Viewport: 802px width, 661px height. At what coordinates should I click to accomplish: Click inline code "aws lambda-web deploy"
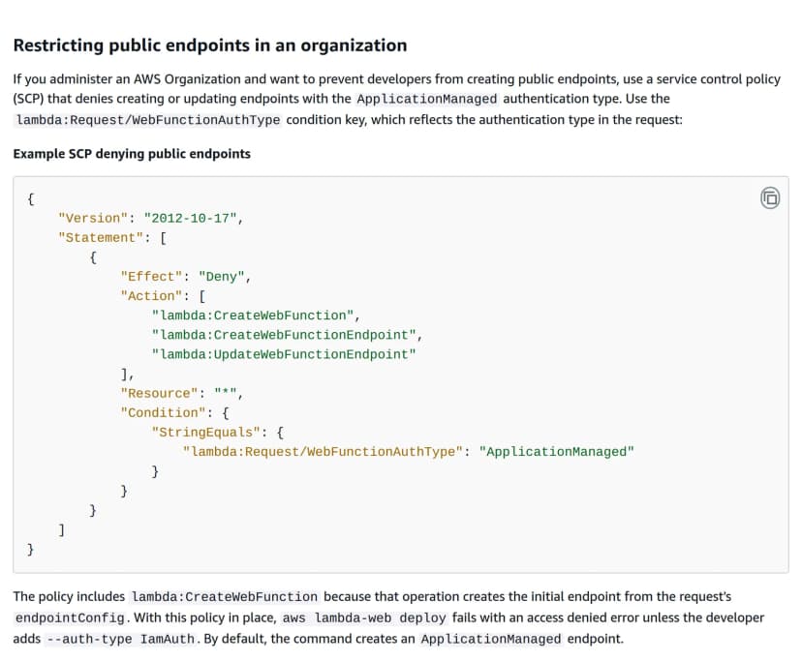tap(364, 617)
